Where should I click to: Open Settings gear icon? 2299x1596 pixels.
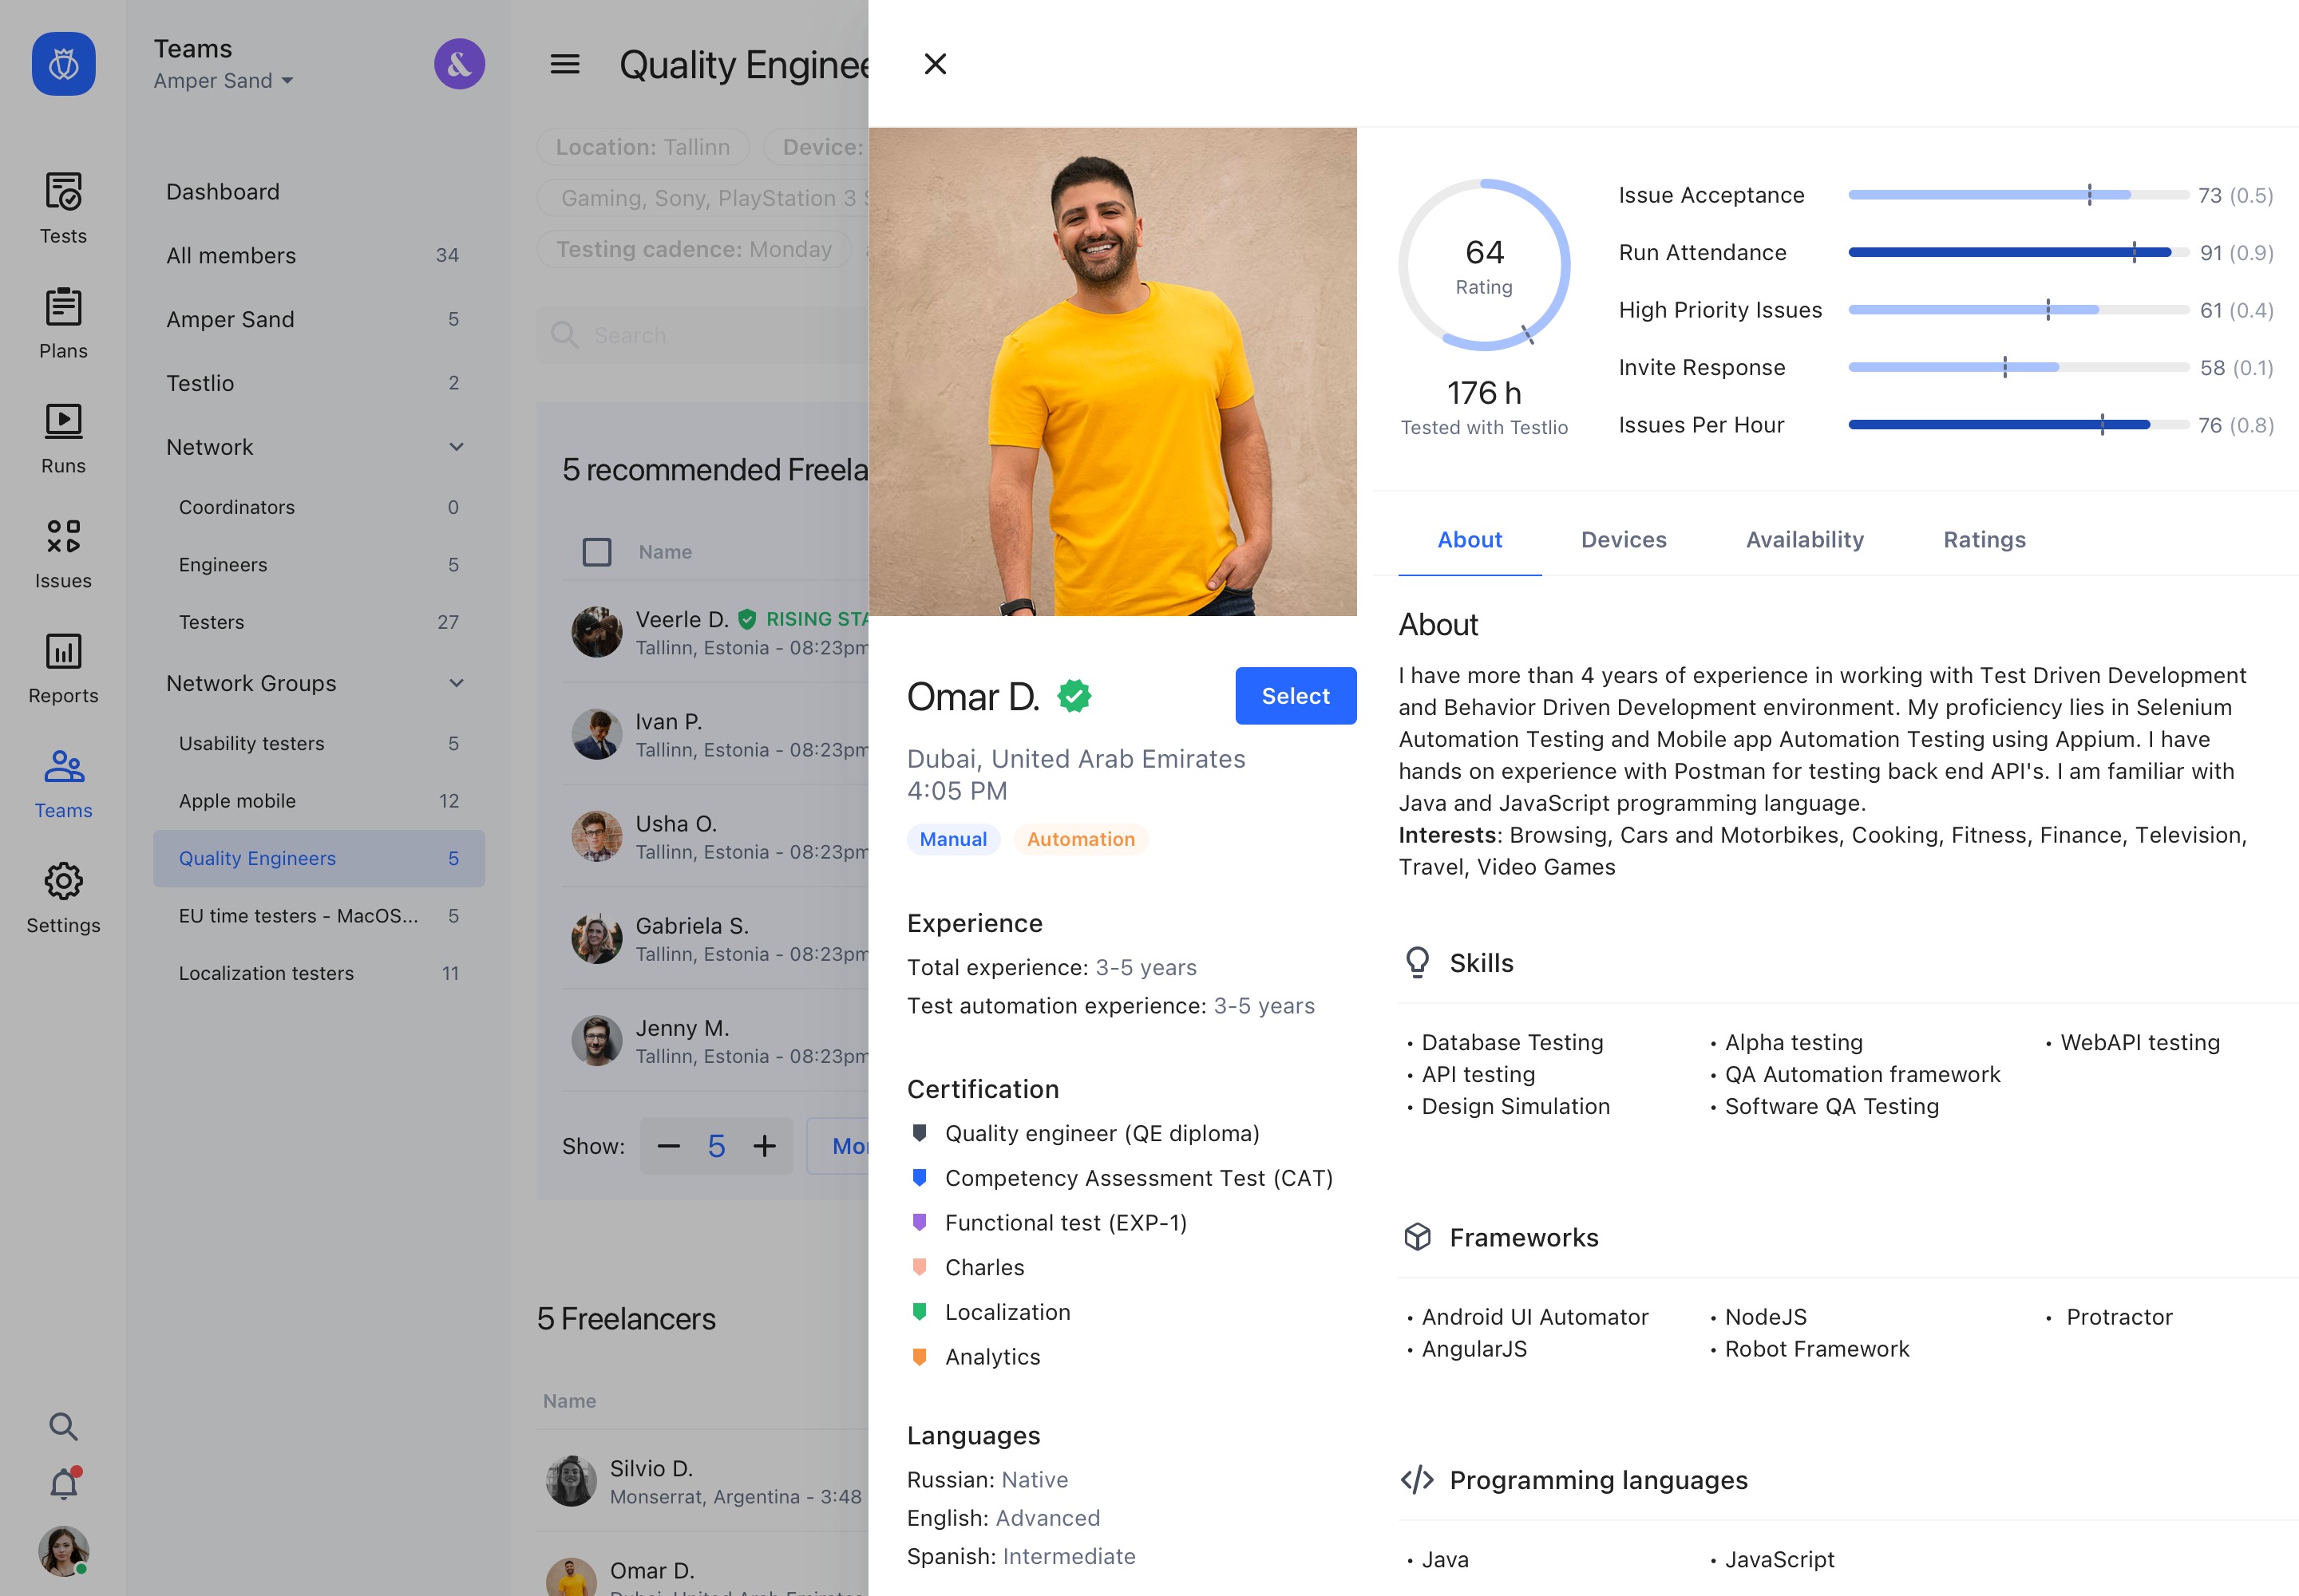[x=63, y=882]
